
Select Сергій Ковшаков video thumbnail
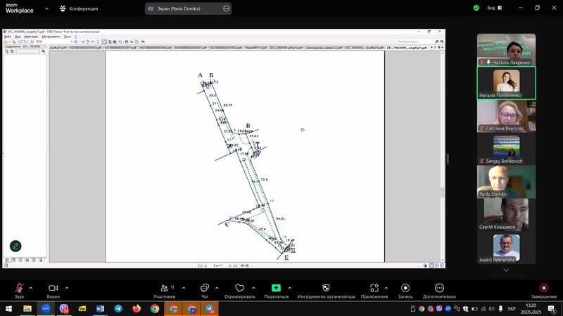coord(506,215)
